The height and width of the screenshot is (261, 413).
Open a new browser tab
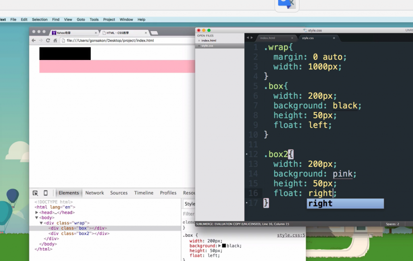point(154,33)
